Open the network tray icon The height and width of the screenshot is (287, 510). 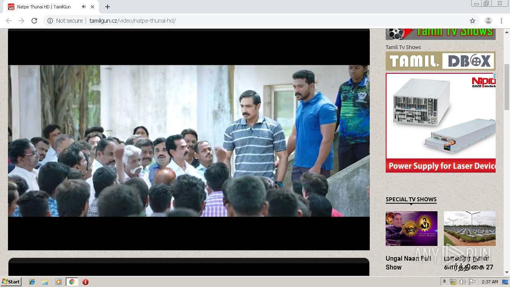coord(453,282)
